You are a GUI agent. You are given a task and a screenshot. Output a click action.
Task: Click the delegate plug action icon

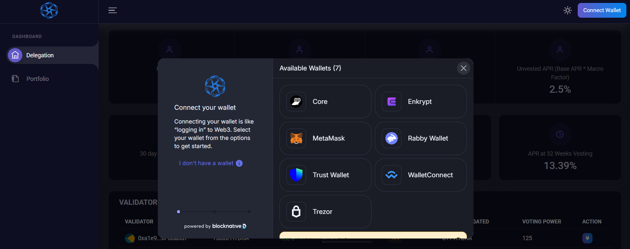tap(587, 238)
